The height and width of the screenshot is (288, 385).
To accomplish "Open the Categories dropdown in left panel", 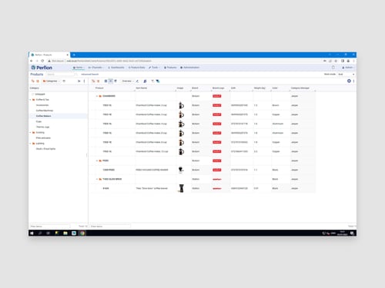I will pyautogui.click(x=52, y=81).
